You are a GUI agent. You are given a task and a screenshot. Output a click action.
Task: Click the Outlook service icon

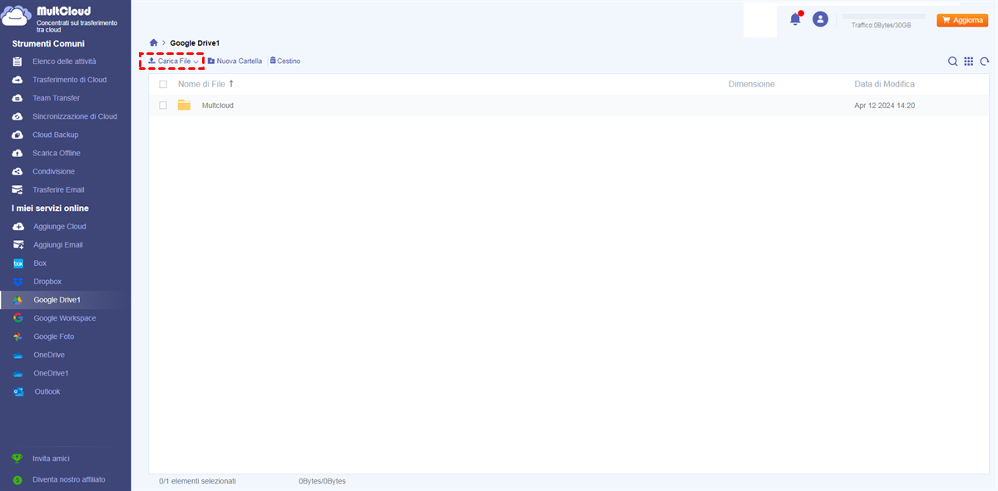click(17, 391)
